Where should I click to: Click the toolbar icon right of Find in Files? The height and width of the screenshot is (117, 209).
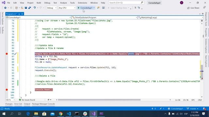click(x=103, y=8)
